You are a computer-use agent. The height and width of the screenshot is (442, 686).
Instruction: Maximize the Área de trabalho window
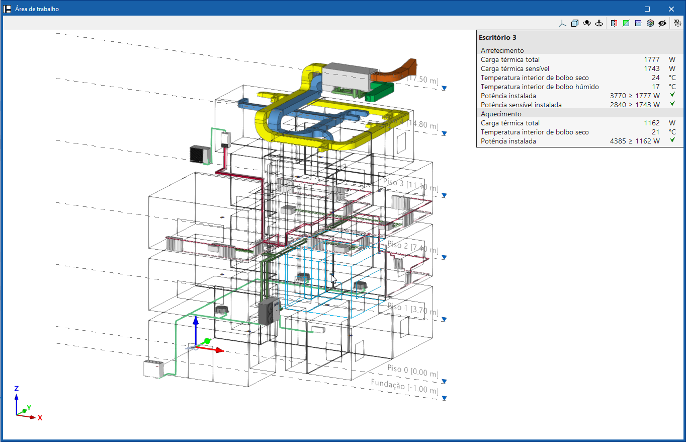647,9
